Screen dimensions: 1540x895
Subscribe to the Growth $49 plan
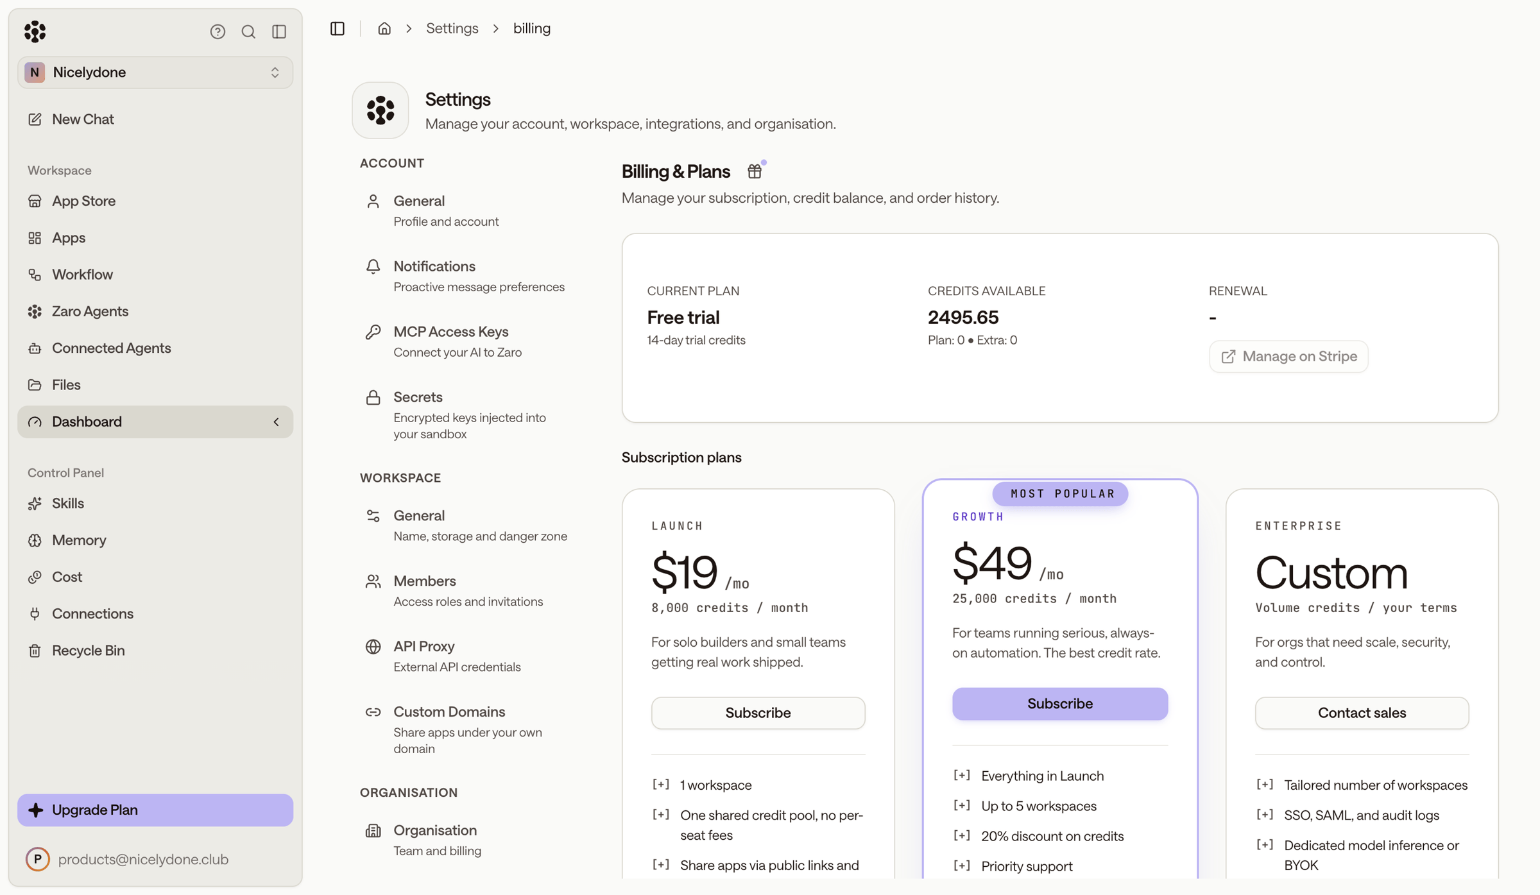pyautogui.click(x=1060, y=704)
